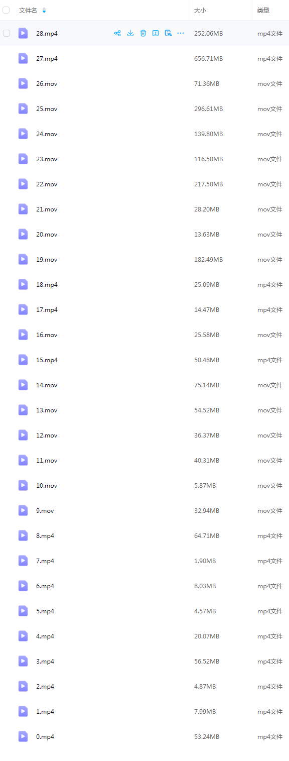Delete 28.mp4 using the trash icon
The width and height of the screenshot is (289, 761).
coord(143,33)
